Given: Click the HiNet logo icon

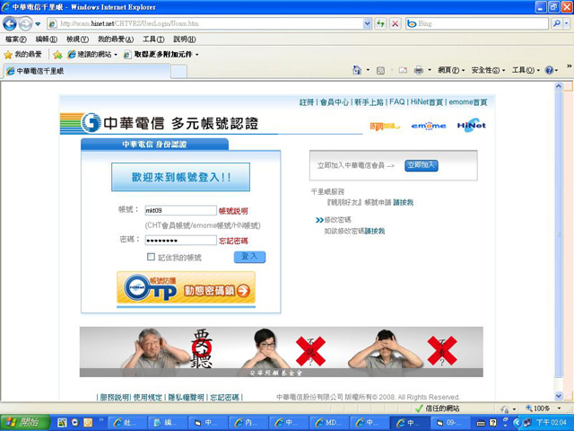Looking at the screenshot, I should click(472, 125).
